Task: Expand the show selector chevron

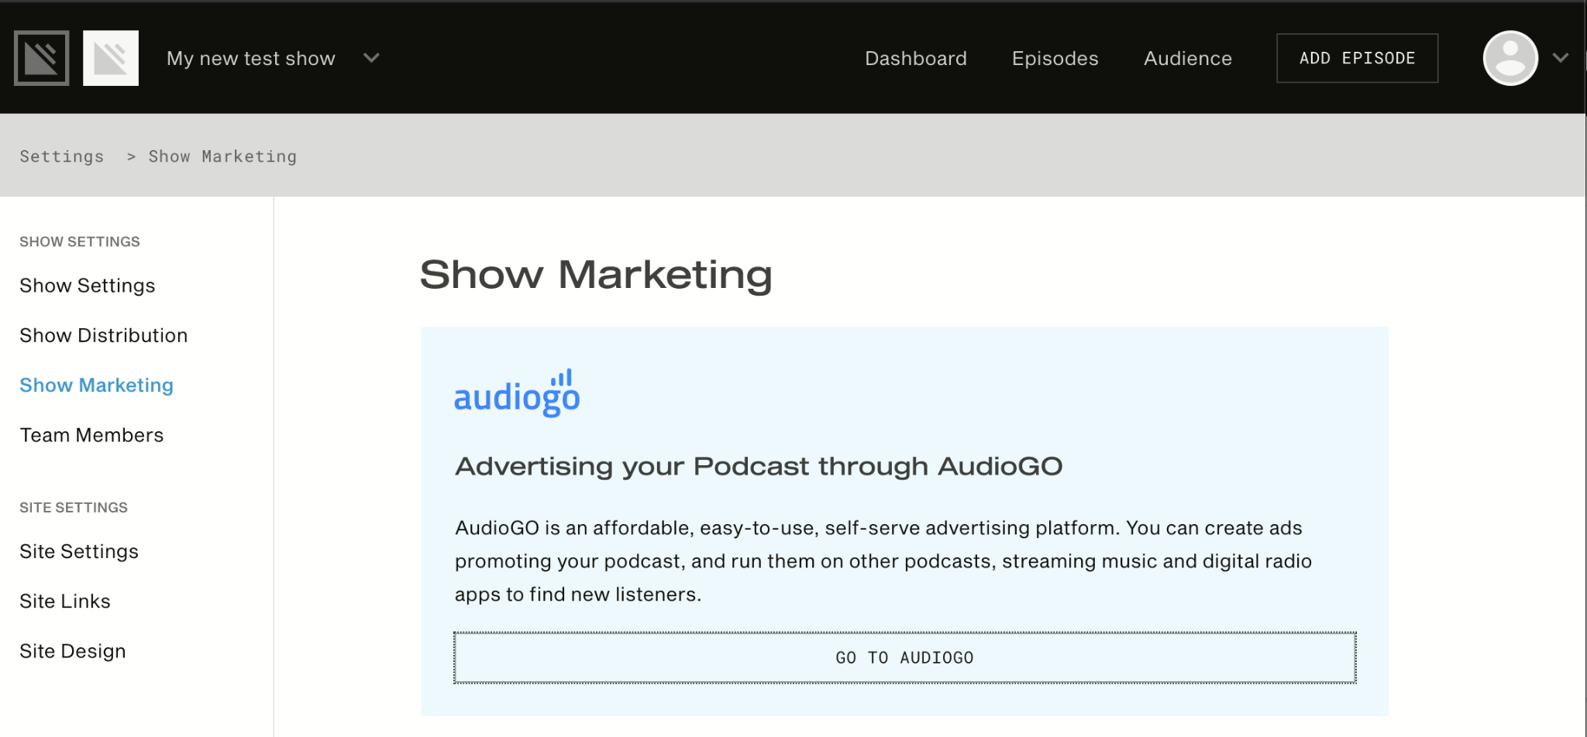Action: click(x=372, y=58)
